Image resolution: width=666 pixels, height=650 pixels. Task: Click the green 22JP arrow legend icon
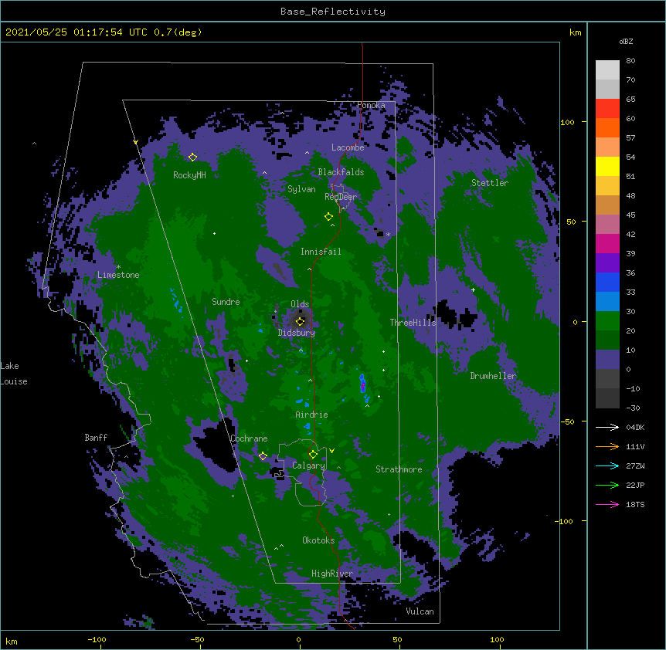[x=607, y=485]
